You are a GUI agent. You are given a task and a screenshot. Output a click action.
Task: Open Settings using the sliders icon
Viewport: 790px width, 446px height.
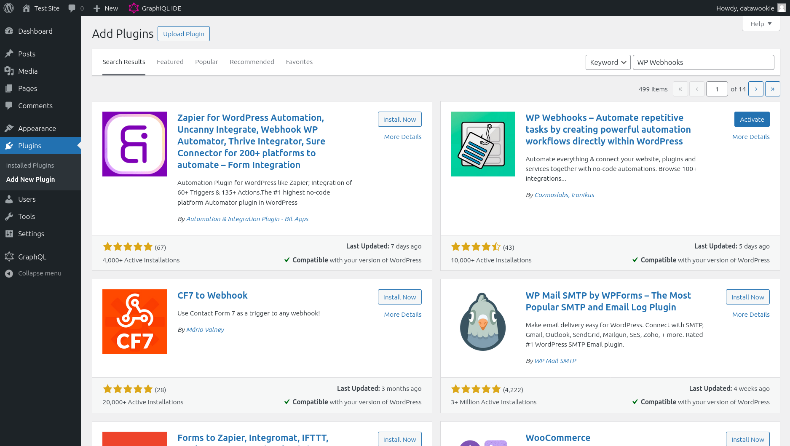click(x=9, y=234)
